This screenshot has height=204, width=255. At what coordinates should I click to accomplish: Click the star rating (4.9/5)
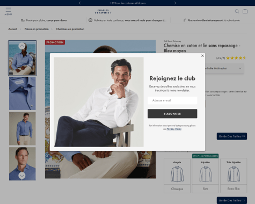pyautogui.click(x=231, y=58)
